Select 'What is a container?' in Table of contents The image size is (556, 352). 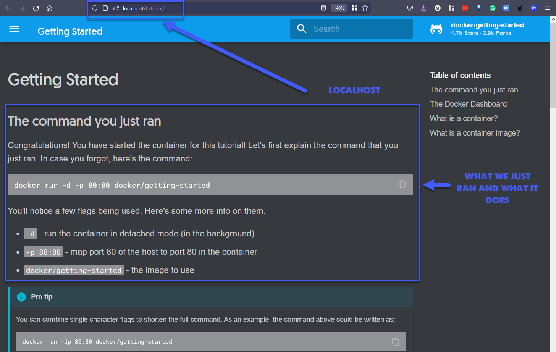[x=464, y=118]
